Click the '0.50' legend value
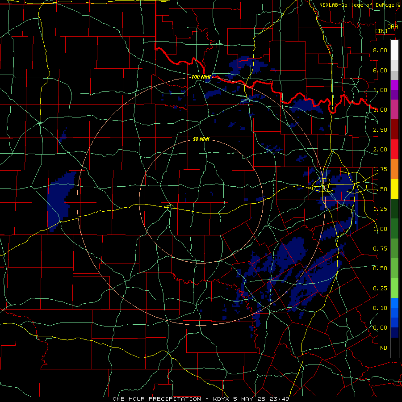402x402 pixels. pyautogui.click(x=380, y=268)
